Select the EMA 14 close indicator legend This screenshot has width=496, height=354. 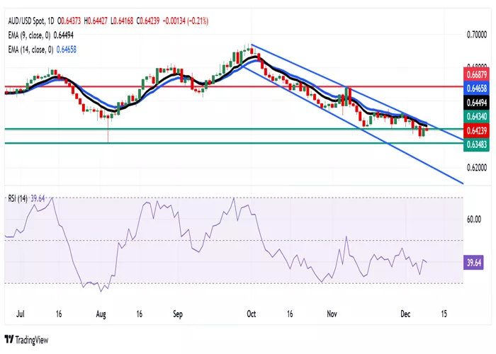pyautogui.click(x=42, y=50)
